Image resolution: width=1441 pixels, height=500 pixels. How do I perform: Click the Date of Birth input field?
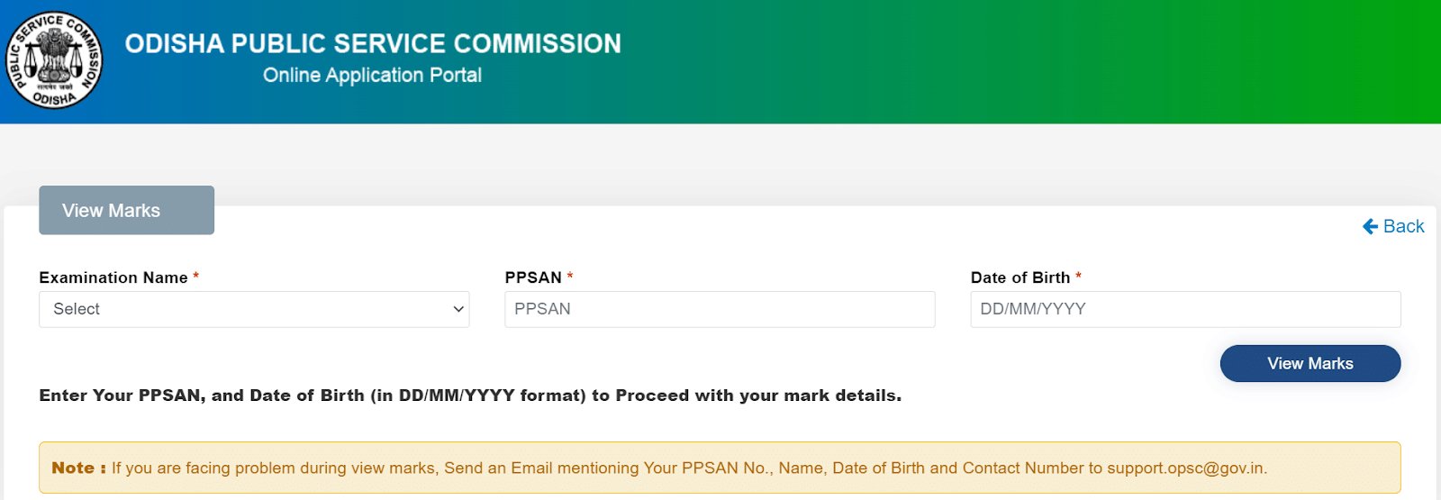(1184, 309)
